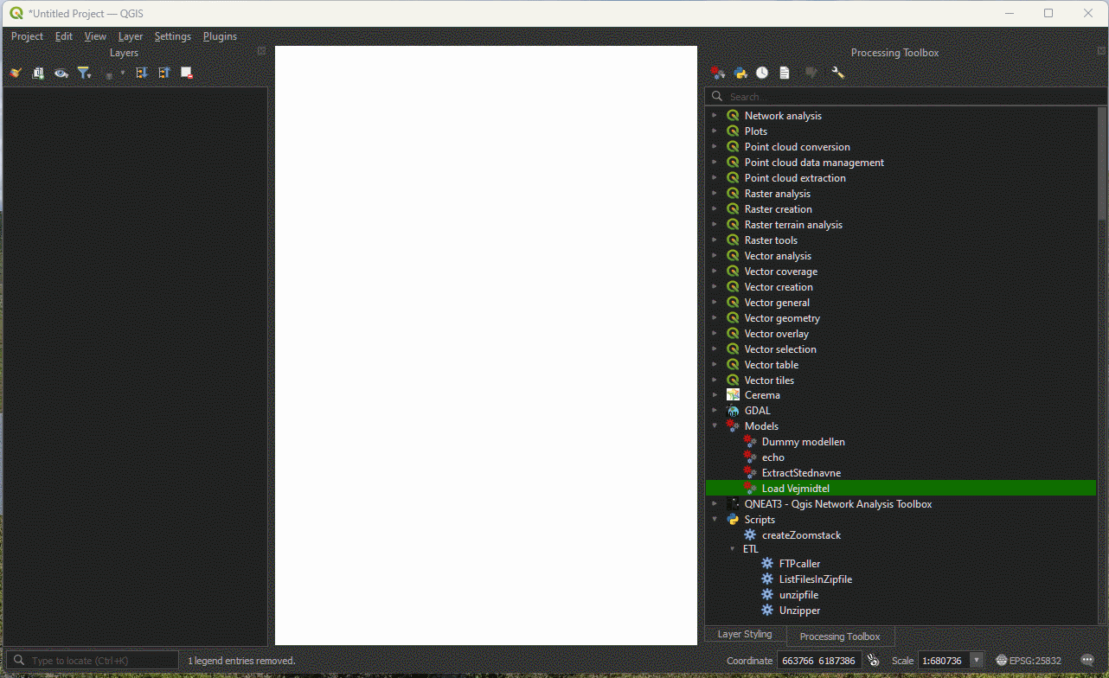The height and width of the screenshot is (678, 1109).
Task: Open the Python Scripts toolbar icon
Action: click(740, 74)
